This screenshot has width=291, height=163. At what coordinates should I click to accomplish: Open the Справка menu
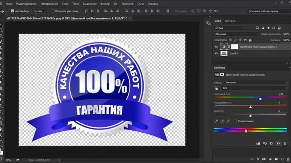(x=153, y=4)
